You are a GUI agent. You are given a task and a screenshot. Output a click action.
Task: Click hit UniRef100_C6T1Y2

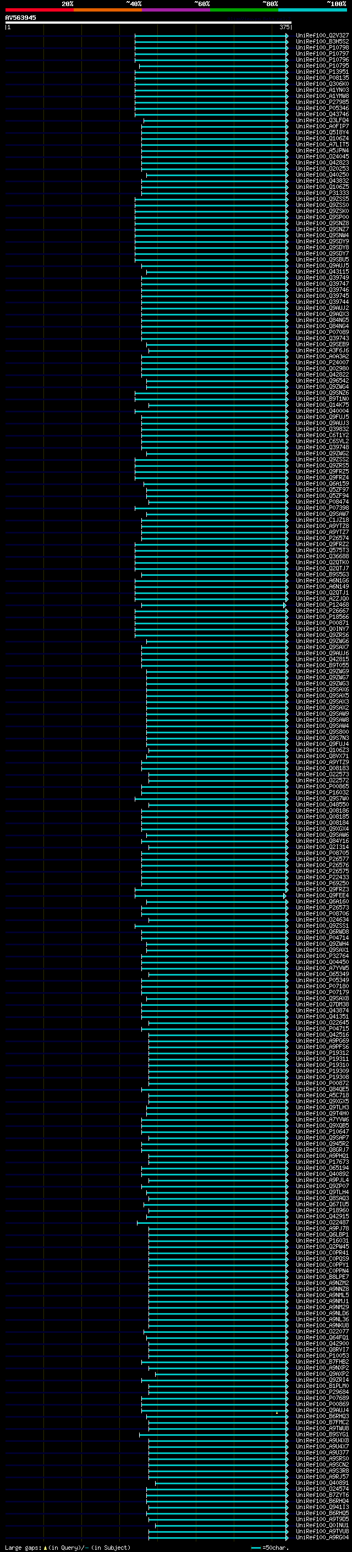coord(322,435)
